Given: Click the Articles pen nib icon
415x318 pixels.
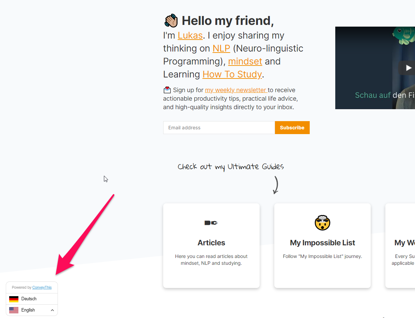Looking at the screenshot, I should click(x=211, y=223).
